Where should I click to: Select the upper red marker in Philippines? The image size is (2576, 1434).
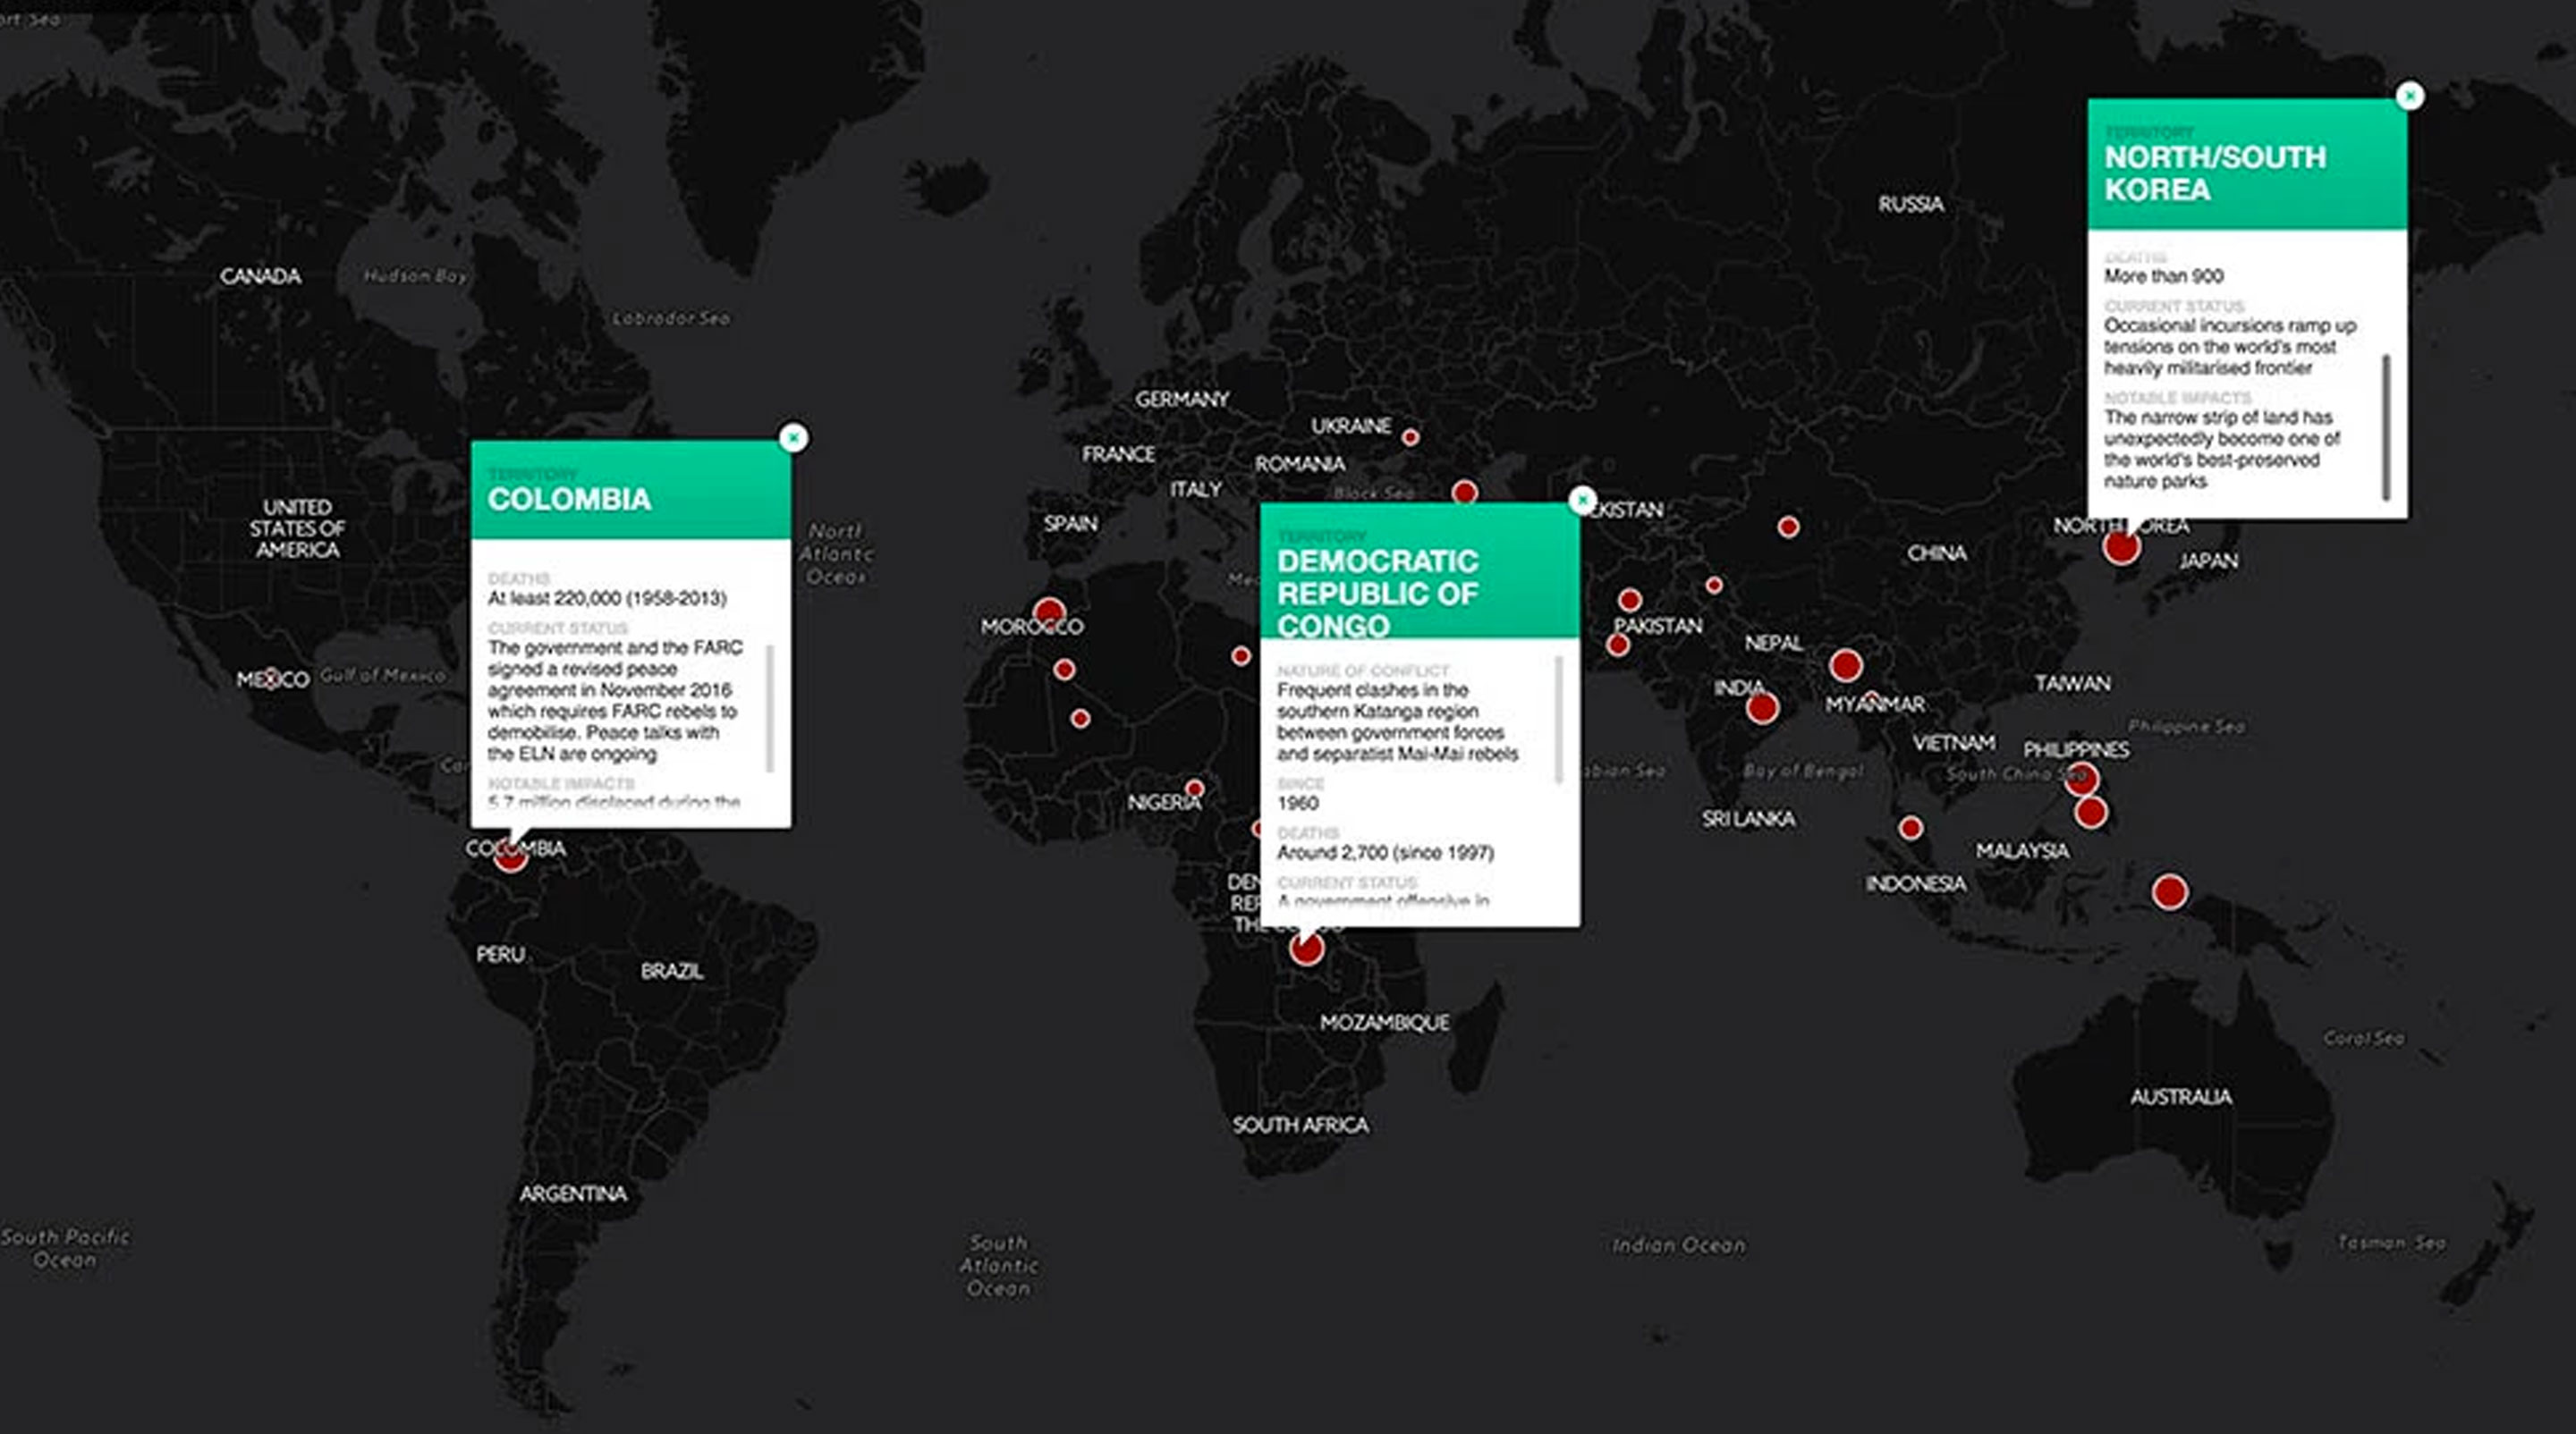[2081, 779]
